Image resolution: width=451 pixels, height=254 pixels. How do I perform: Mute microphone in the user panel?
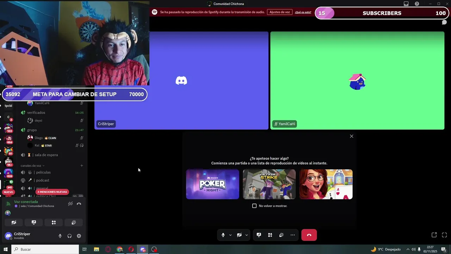(x=60, y=236)
